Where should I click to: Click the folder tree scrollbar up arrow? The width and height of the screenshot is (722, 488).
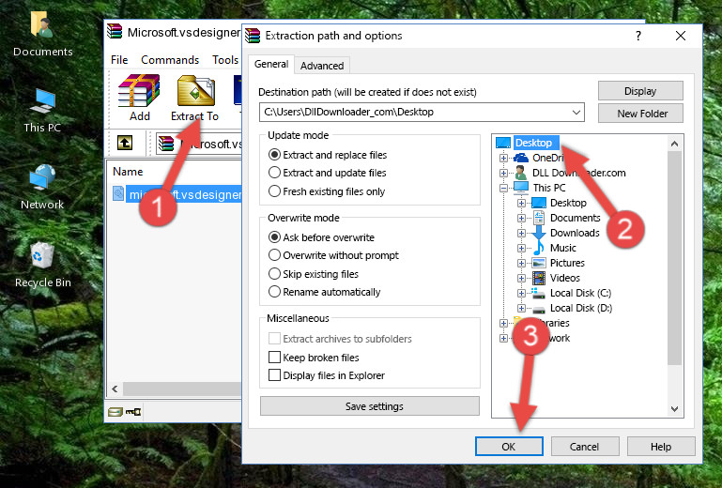(674, 144)
